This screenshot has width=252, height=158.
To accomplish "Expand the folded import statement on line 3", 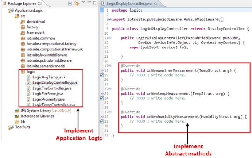I will [x=110, y=19].
